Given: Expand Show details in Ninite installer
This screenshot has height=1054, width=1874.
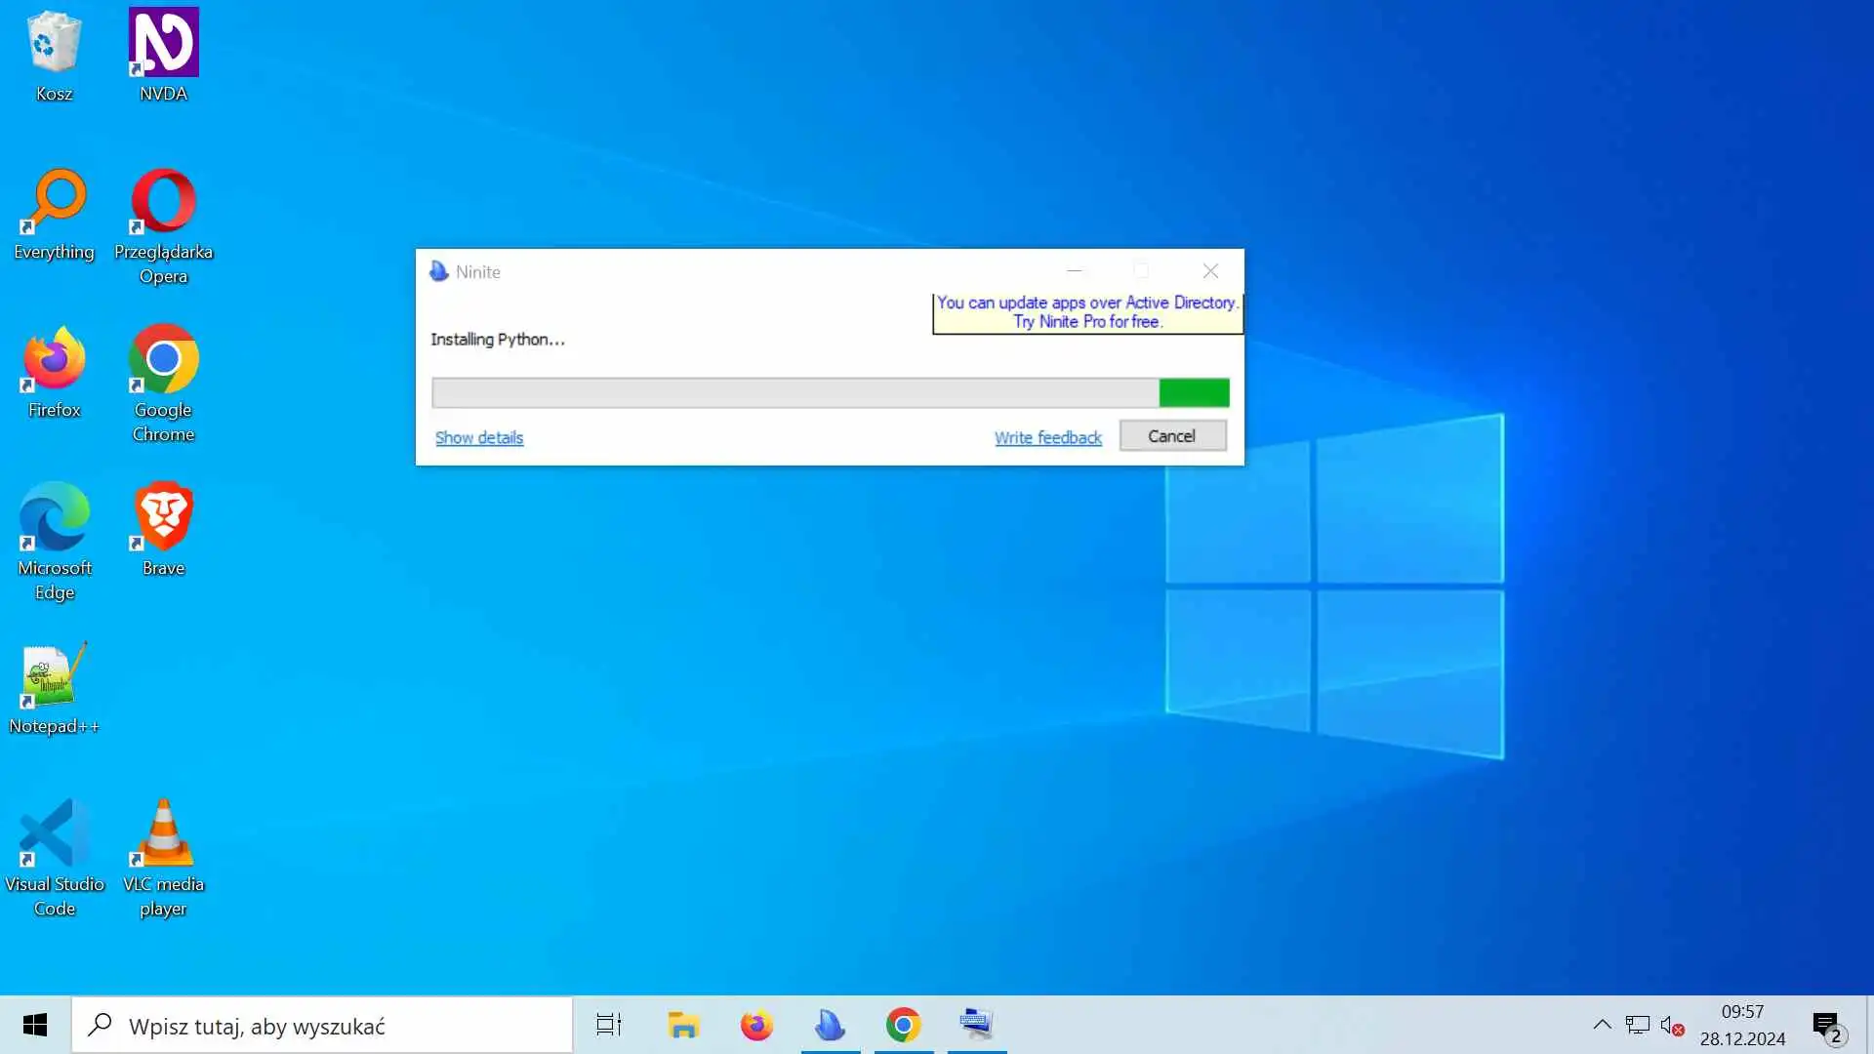Looking at the screenshot, I should 478,437.
